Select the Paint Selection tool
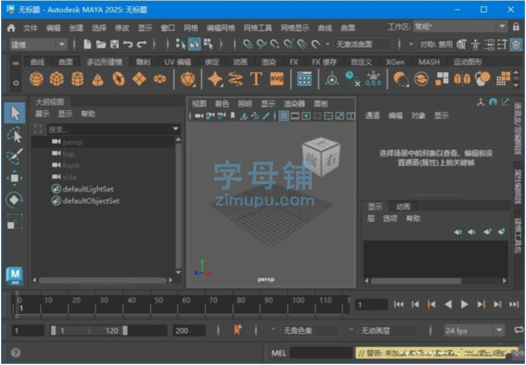Image resolution: width=526 pixels, height=365 pixels. tap(15, 156)
